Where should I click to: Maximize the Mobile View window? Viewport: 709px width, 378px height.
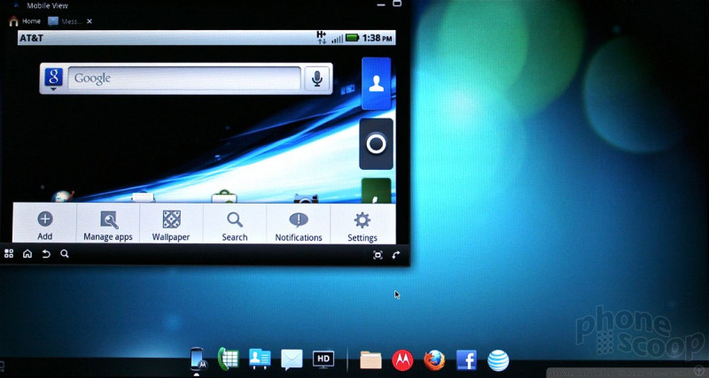click(397, 4)
